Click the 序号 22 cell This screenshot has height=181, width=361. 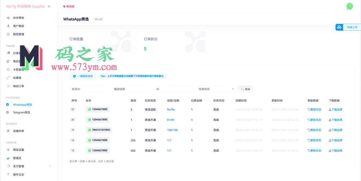pos(73,110)
